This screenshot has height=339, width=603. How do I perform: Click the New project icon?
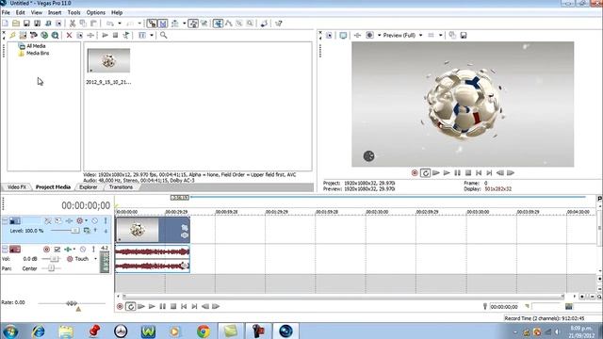[x=6, y=24]
